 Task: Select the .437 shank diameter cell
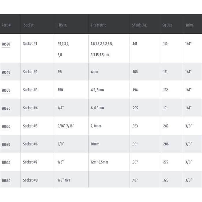coord(135,180)
